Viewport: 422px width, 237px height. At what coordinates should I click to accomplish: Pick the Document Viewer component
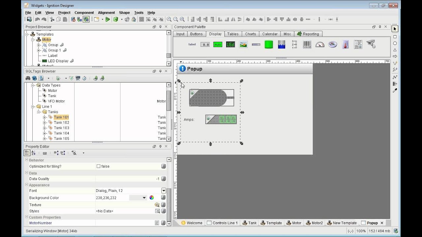coord(358,44)
